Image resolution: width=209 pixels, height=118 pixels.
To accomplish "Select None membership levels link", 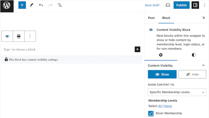I will tap(168, 106).
